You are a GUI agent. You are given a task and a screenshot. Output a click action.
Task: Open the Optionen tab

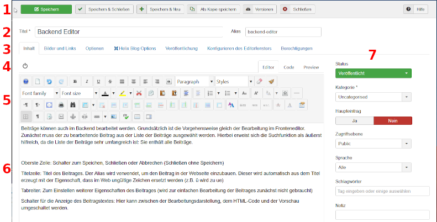(x=94, y=49)
